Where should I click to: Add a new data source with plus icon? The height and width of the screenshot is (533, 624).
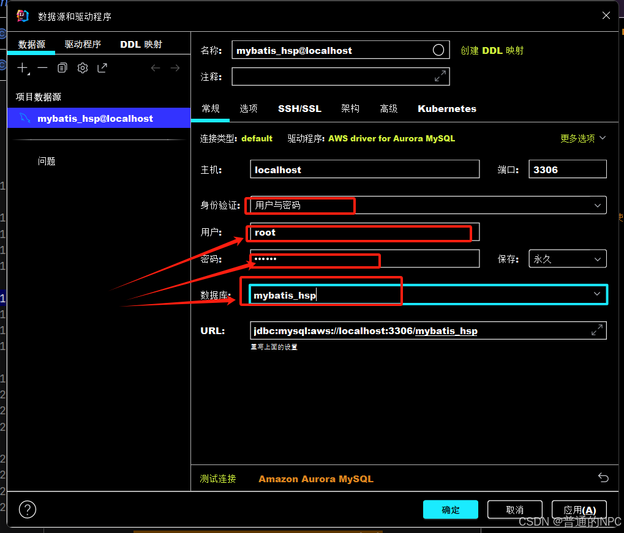pos(23,68)
